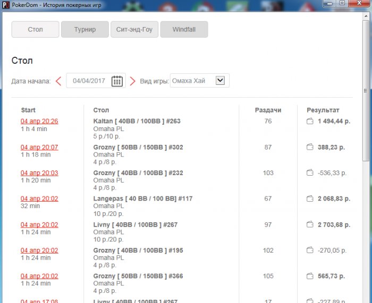Image resolution: width=372 pixels, height=303 pixels.
Task: Click wallet icon beside -536,33 р.
Action: (x=310, y=172)
